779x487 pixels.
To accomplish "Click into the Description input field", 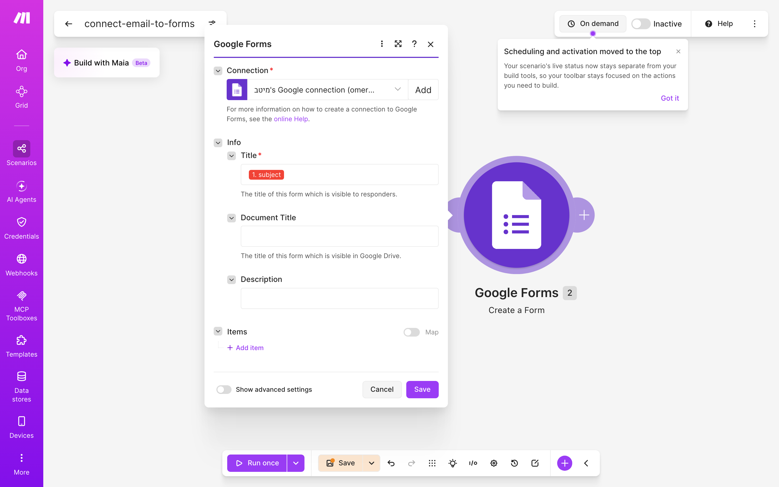I will [x=340, y=298].
